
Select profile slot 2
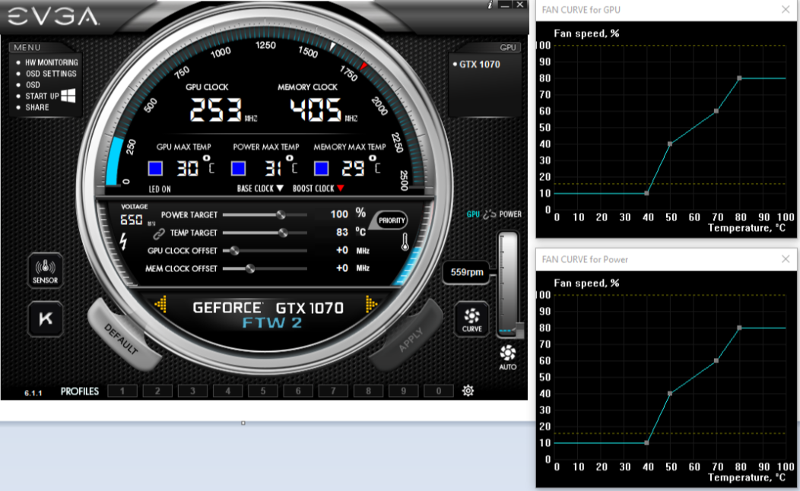(157, 391)
